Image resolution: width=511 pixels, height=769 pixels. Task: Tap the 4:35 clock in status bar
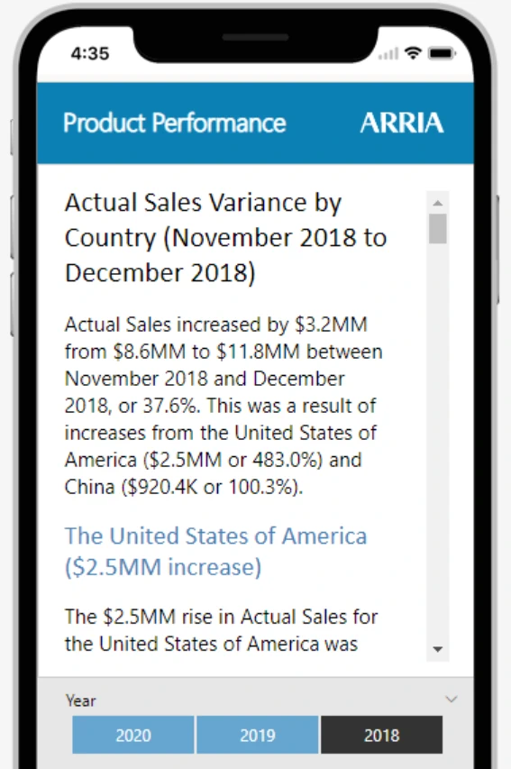90,53
